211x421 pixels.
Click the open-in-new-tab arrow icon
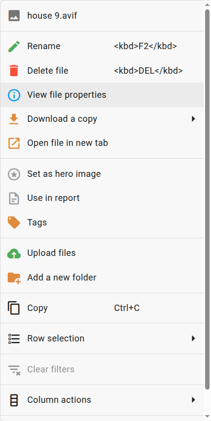pyautogui.click(x=14, y=143)
